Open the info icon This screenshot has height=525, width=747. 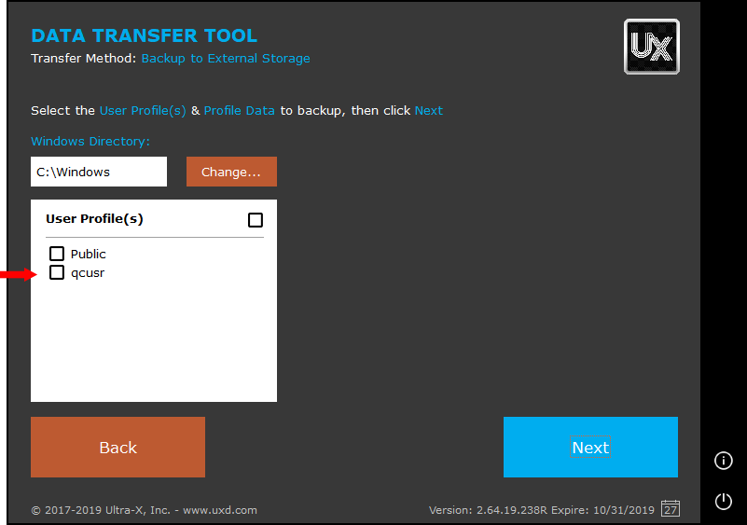click(x=723, y=461)
